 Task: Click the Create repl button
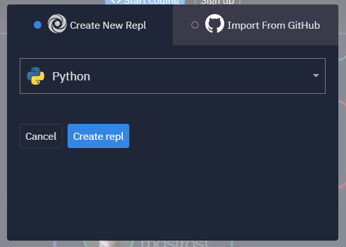click(98, 136)
